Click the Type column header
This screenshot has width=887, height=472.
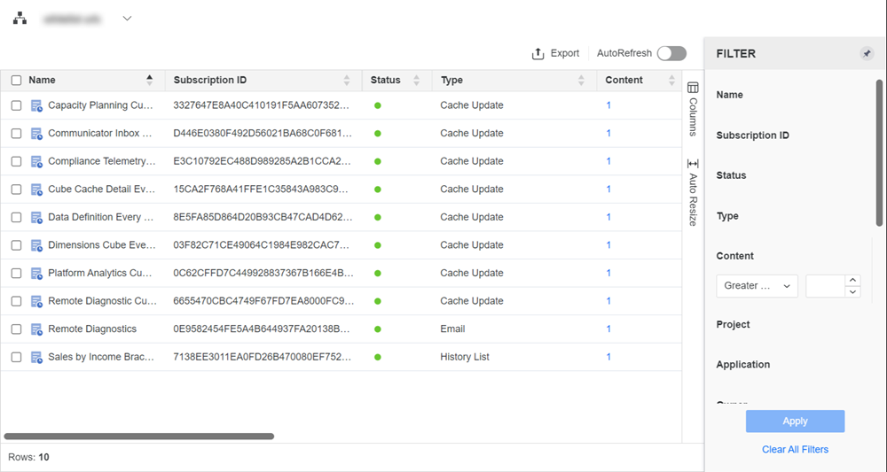coord(452,81)
